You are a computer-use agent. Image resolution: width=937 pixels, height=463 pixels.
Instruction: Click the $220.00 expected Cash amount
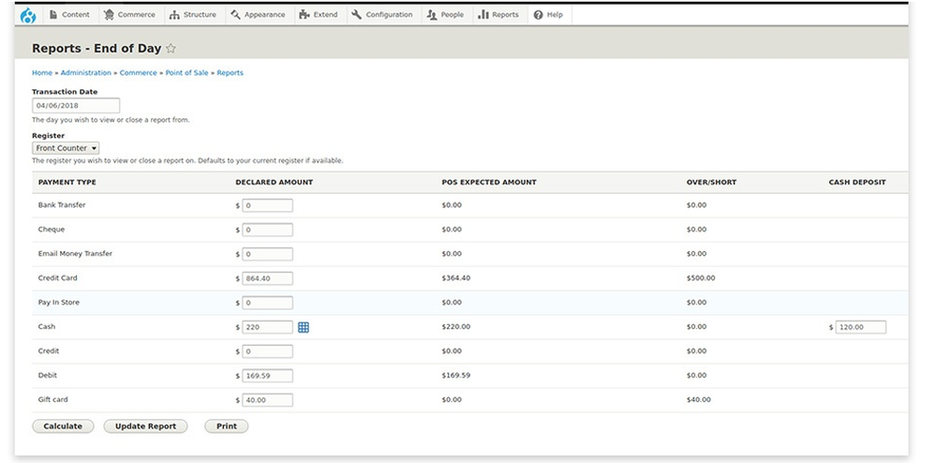tap(456, 327)
